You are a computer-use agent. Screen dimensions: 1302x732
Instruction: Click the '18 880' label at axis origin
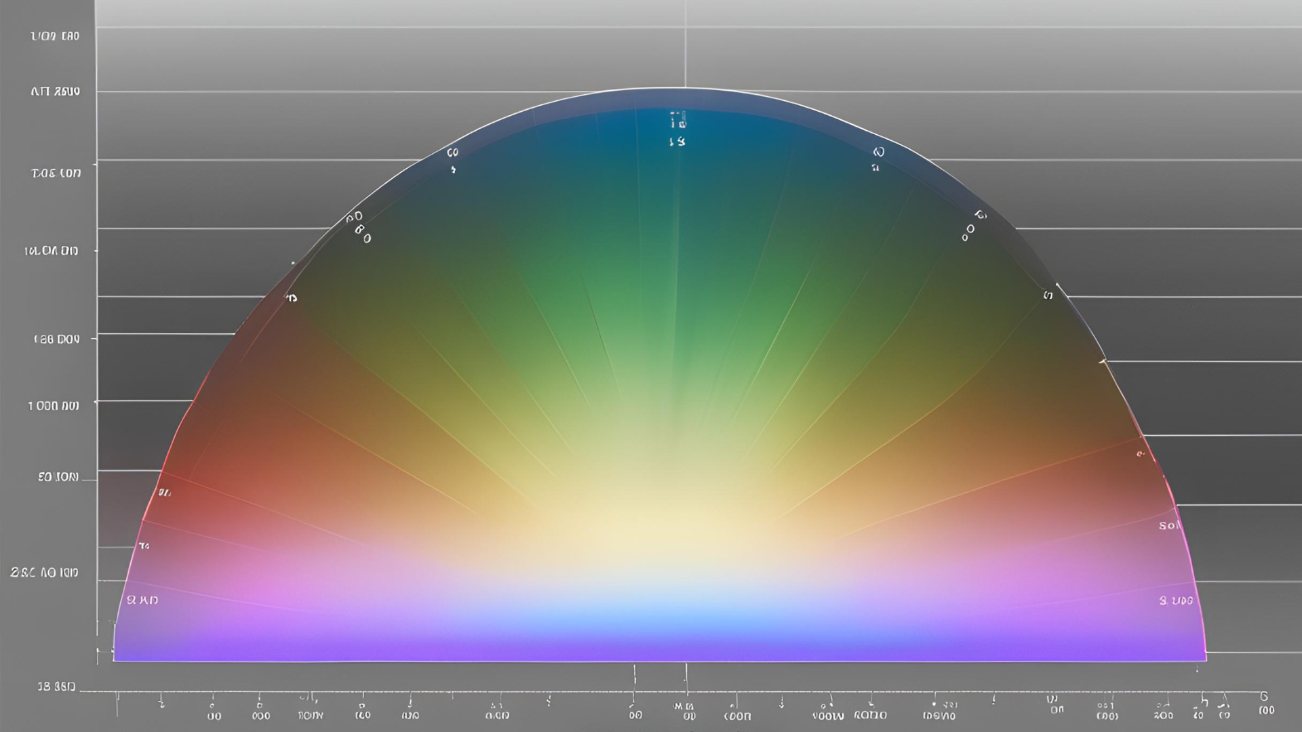tap(56, 687)
